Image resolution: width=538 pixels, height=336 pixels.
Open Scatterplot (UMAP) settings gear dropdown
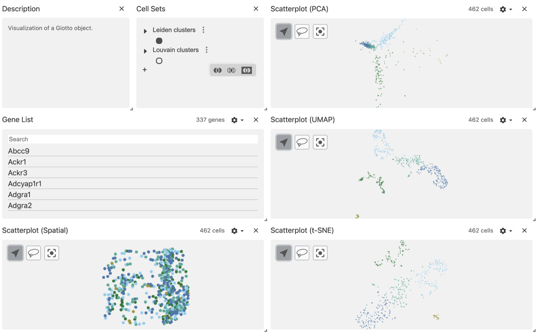(505, 120)
